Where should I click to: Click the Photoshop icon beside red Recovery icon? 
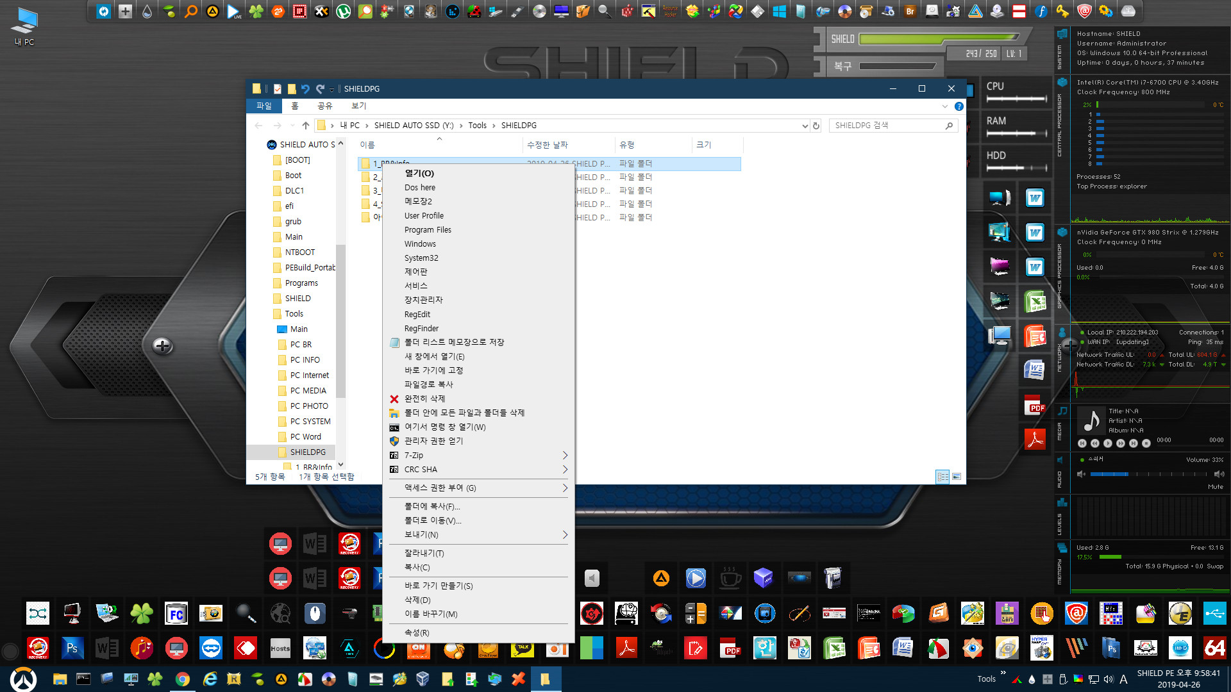click(72, 648)
